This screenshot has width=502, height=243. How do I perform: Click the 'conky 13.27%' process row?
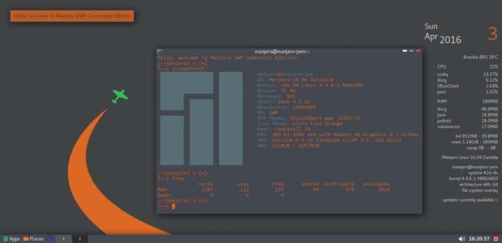coord(467,74)
